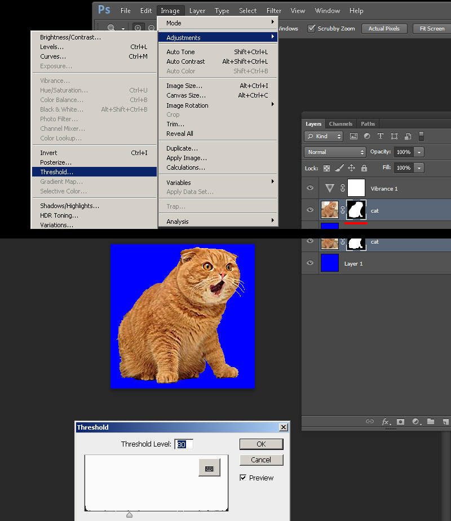This screenshot has height=521, width=451.
Task: Click the create new group folder icon
Action: pyautogui.click(x=431, y=421)
